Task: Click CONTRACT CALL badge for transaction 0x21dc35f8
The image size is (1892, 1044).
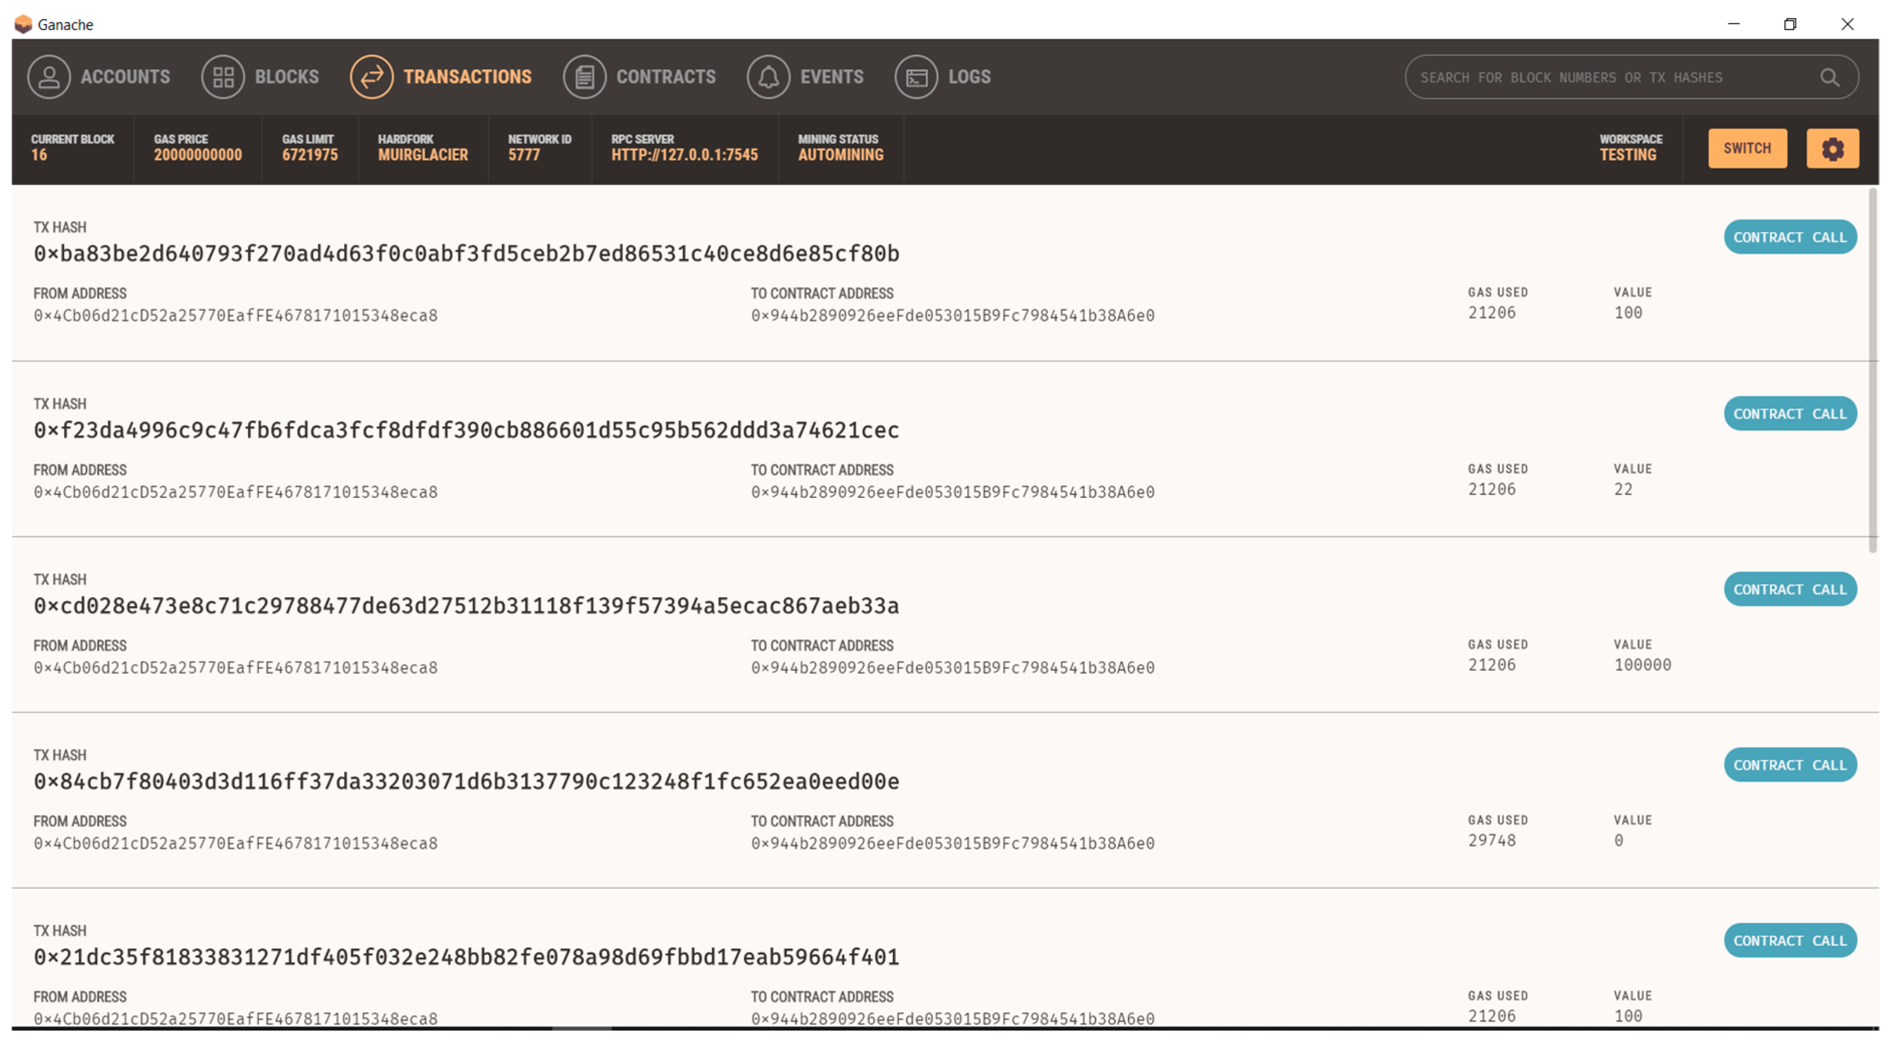Action: click(x=1789, y=940)
